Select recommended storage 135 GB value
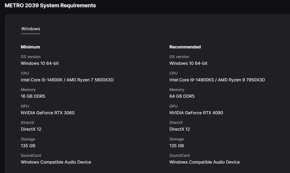This screenshot has width=290, height=173. [x=177, y=146]
